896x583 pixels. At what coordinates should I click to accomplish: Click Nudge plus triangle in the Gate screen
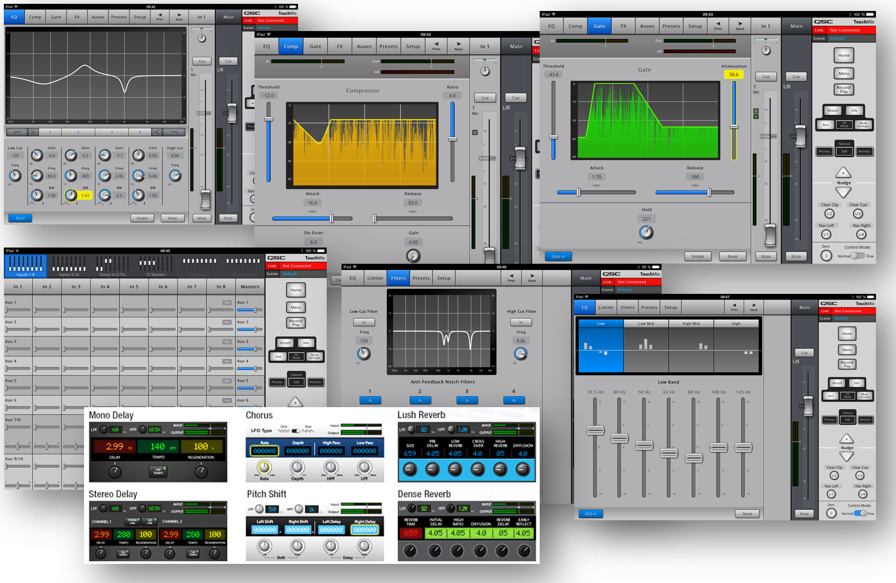coord(843,173)
